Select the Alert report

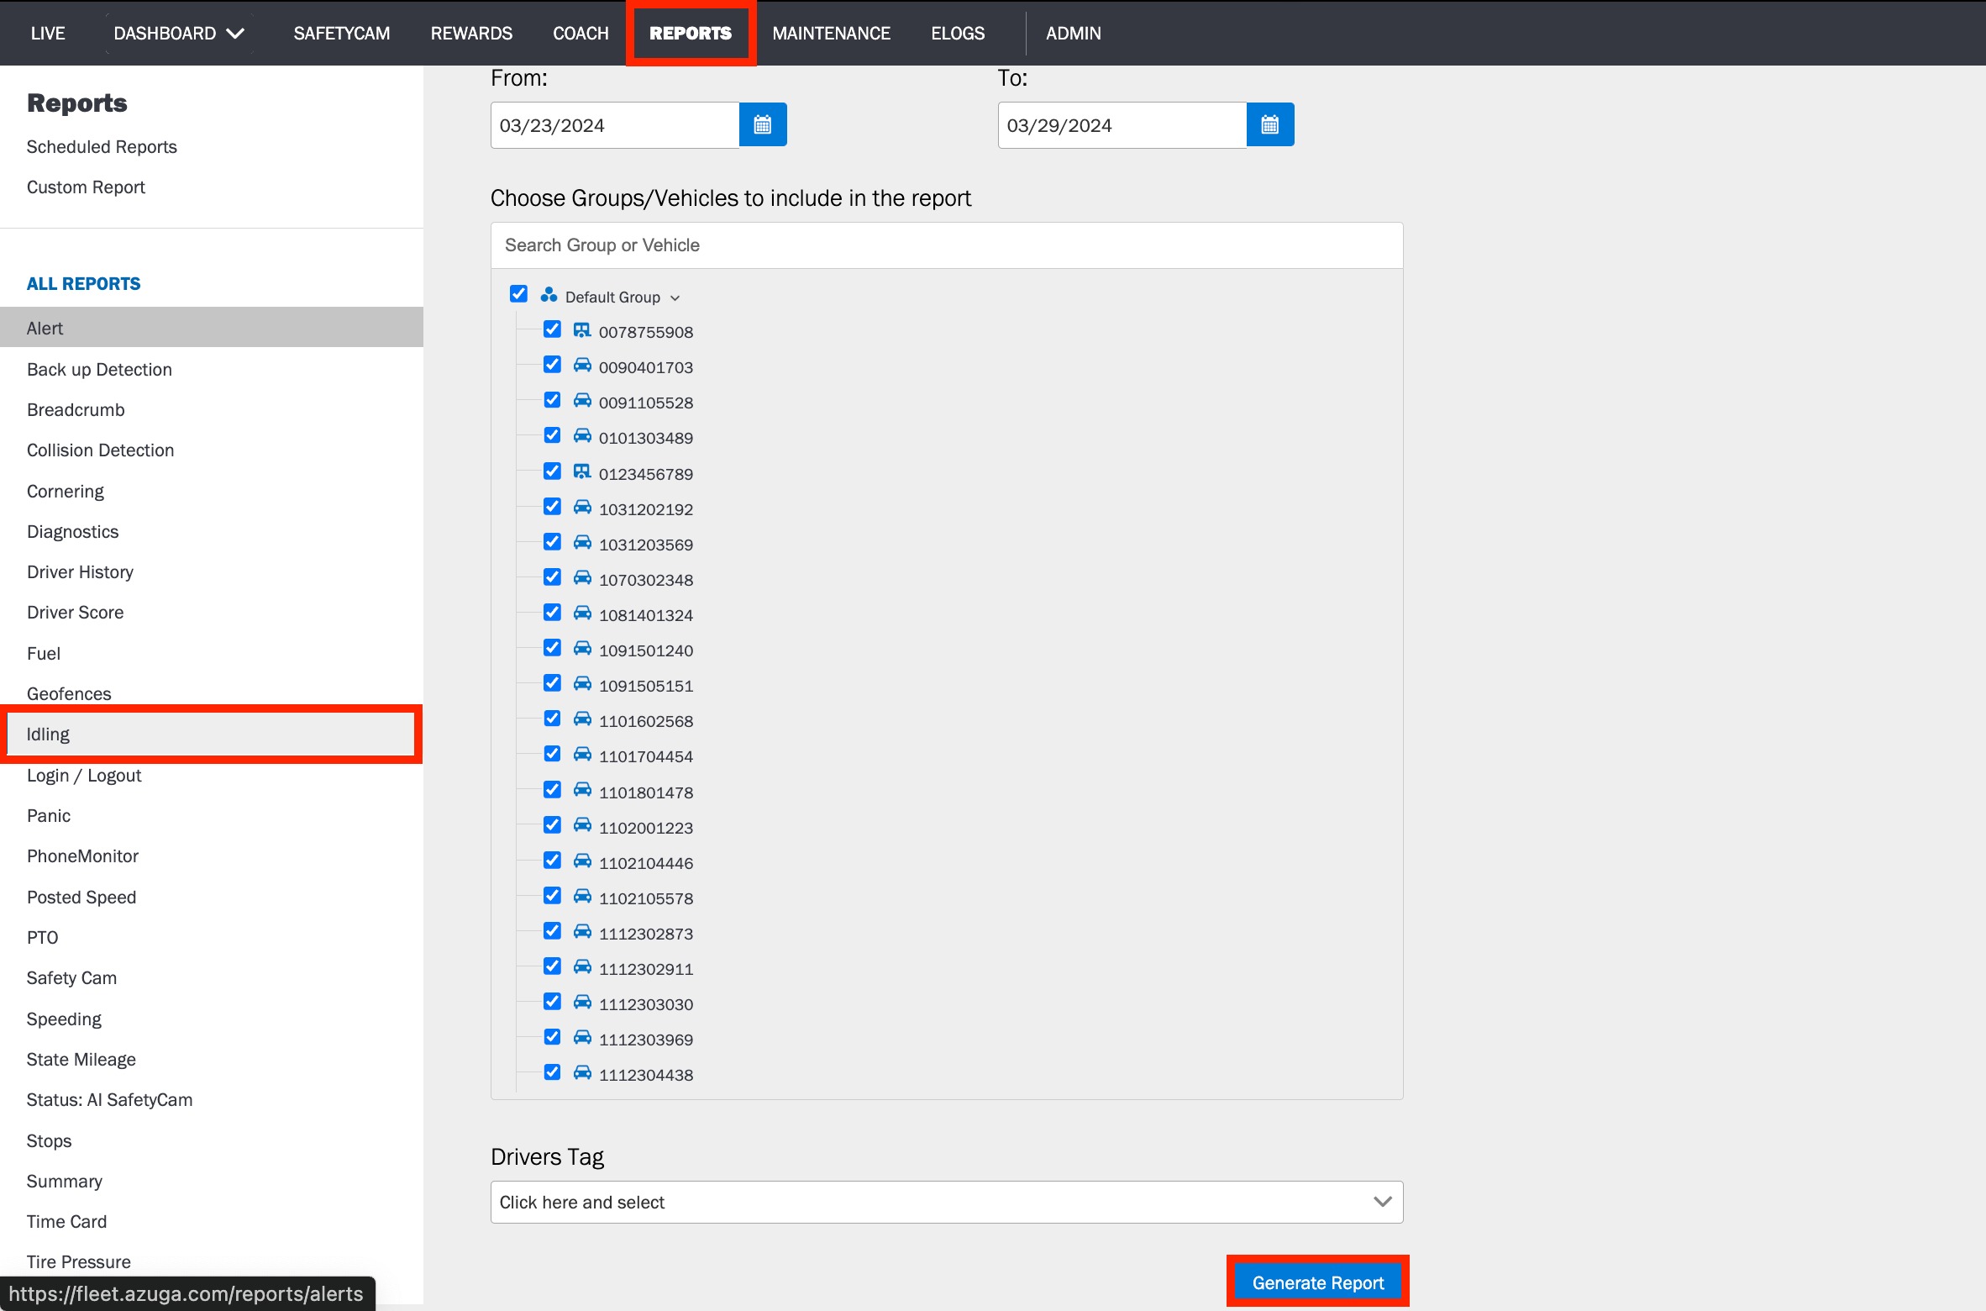212,328
